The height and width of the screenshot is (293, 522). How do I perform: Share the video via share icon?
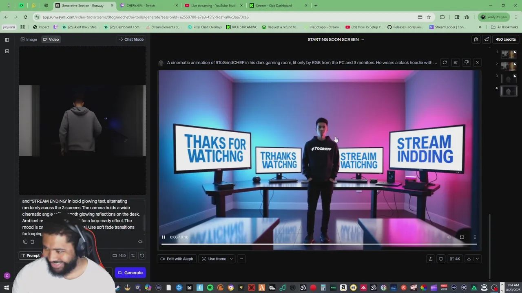pos(430,259)
